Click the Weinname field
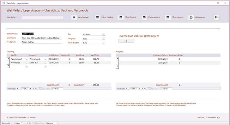The width and height of the screenshot is (230, 125). click(41, 38)
